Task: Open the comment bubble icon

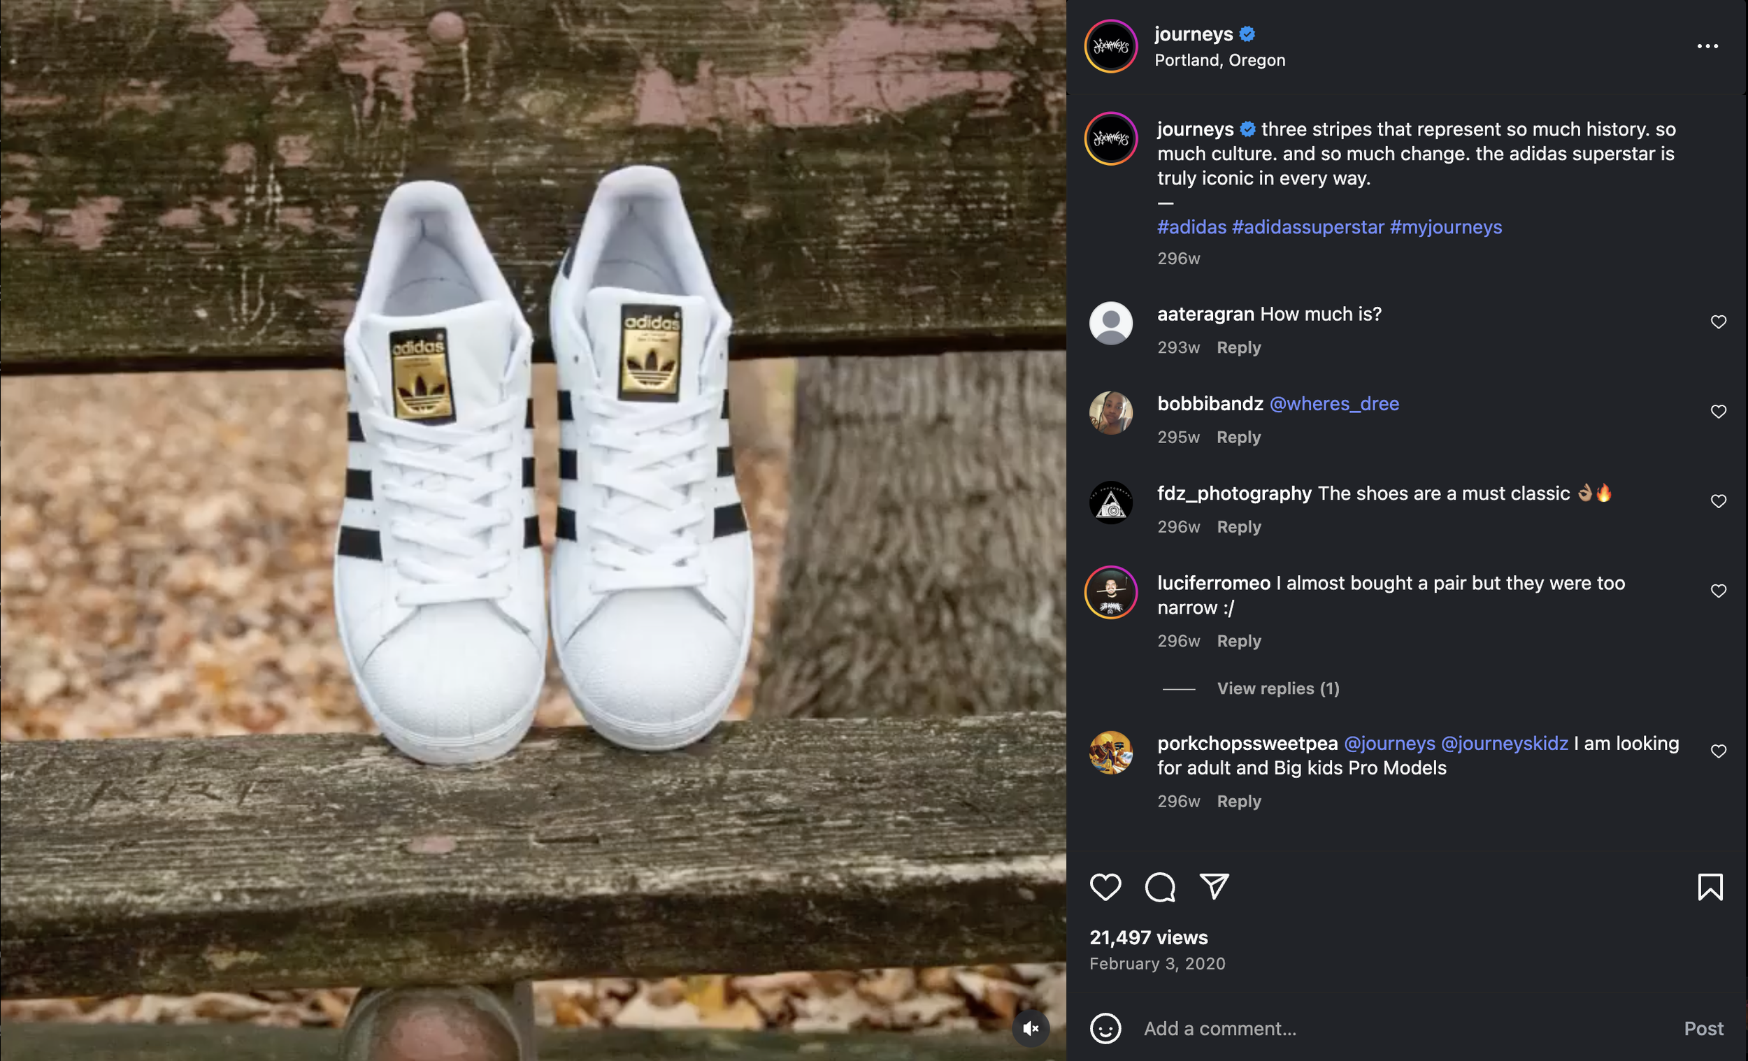Action: (1160, 887)
